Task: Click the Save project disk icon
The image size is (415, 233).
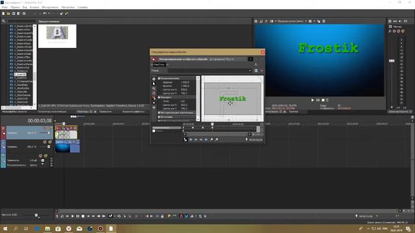Action: pyautogui.click(x=14, y=14)
